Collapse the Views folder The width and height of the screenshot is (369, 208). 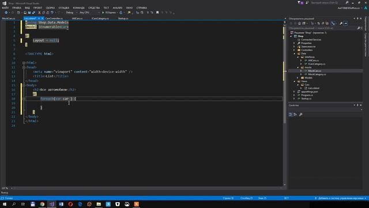coord(294,81)
